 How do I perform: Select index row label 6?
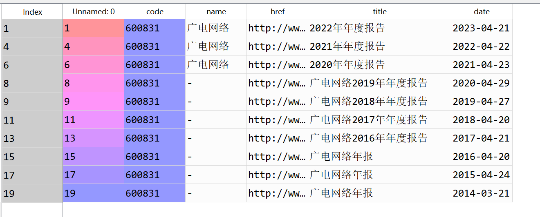point(32,65)
